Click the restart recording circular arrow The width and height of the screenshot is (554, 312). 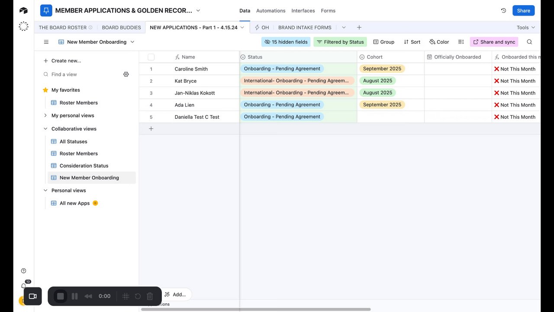pos(138,296)
